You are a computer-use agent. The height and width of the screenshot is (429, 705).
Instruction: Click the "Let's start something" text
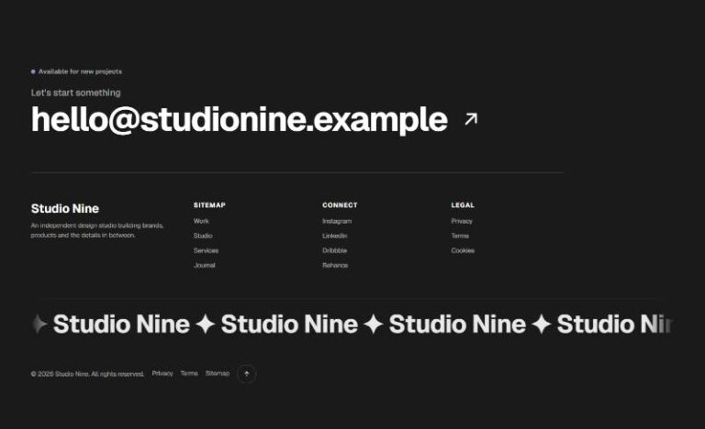[x=75, y=93]
